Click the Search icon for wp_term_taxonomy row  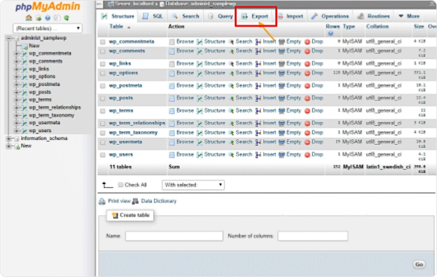(231, 133)
